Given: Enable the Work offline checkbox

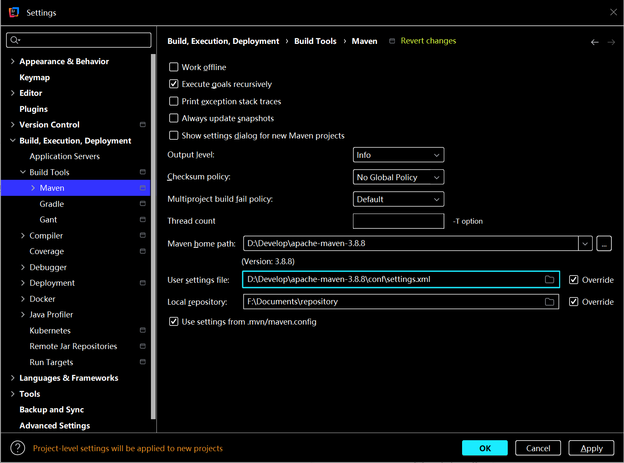Looking at the screenshot, I should tap(174, 67).
